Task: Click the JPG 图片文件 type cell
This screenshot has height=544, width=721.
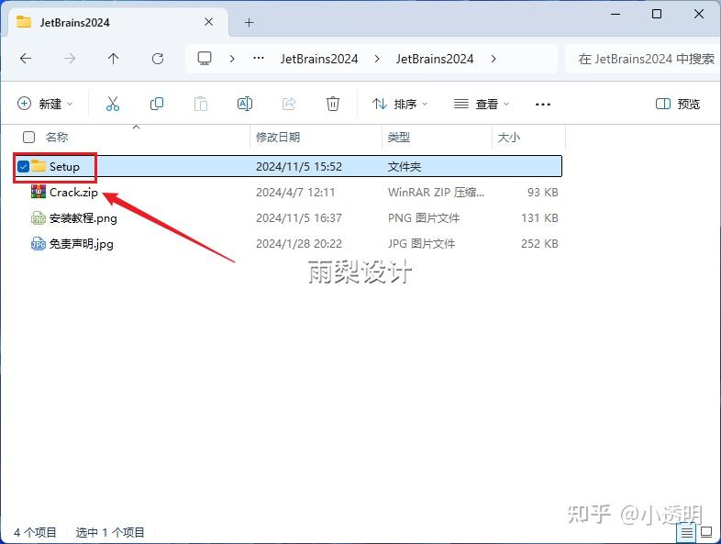Action: pyautogui.click(x=421, y=244)
